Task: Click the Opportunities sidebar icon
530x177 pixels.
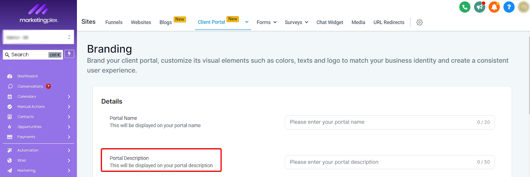Action: (10, 127)
